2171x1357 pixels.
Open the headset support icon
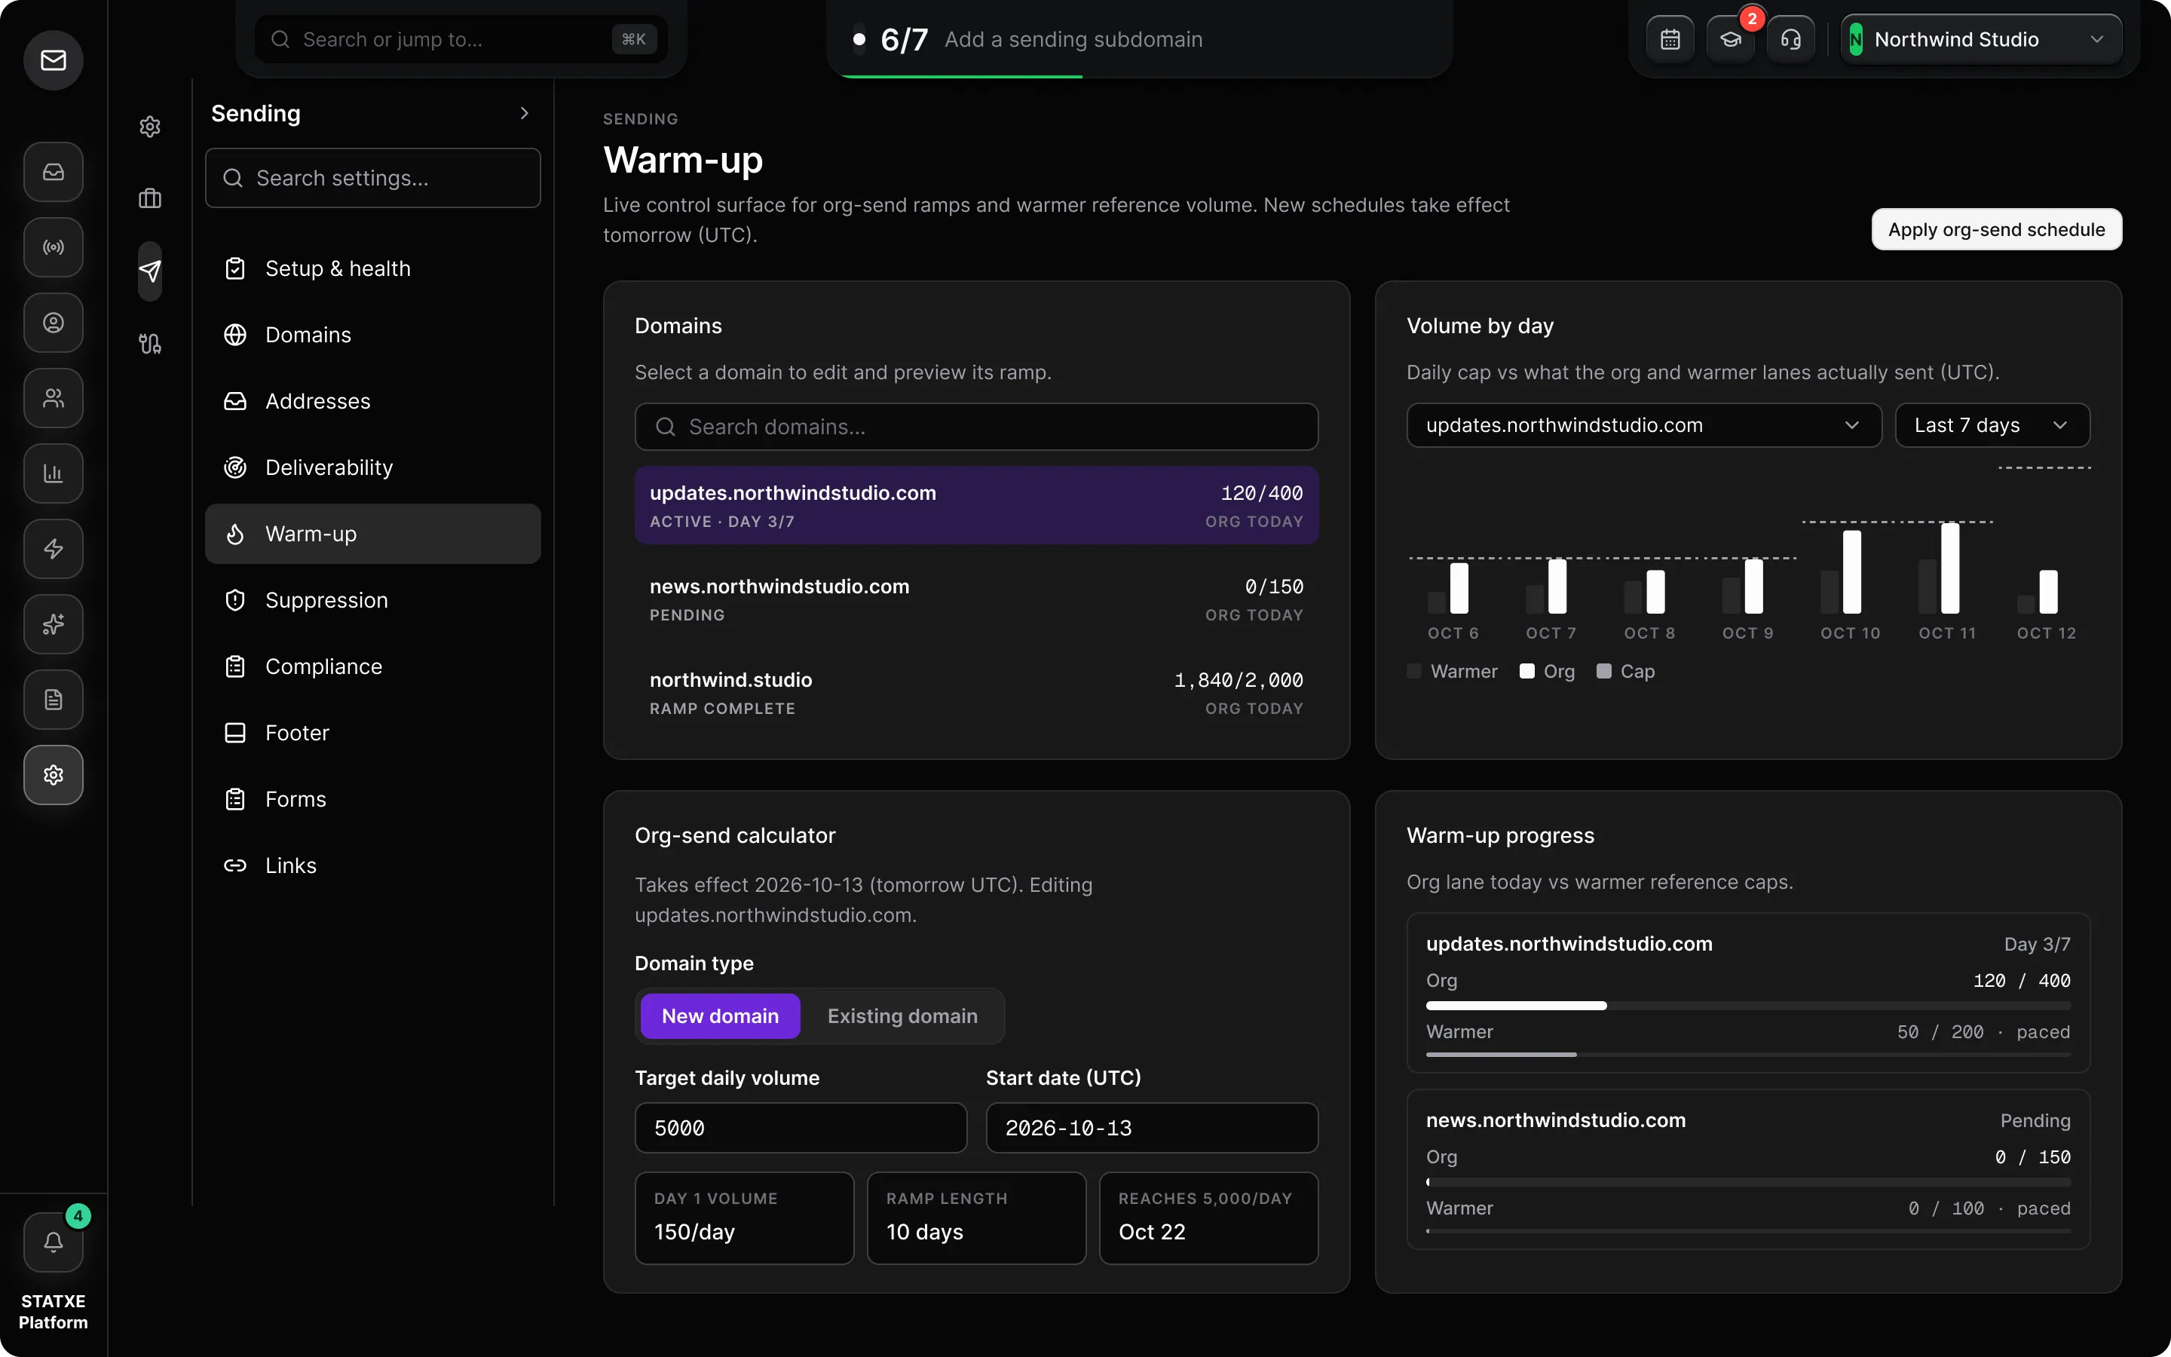coord(1790,39)
